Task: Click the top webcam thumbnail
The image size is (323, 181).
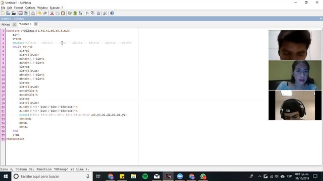Action: click(295, 45)
